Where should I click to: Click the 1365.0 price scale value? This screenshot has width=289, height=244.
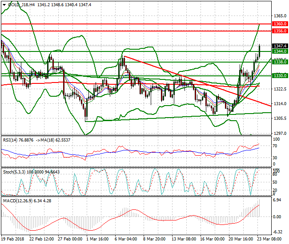[280, 16]
